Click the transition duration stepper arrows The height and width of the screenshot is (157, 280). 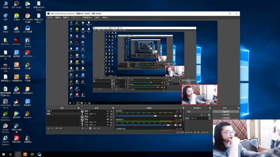coord(210,118)
